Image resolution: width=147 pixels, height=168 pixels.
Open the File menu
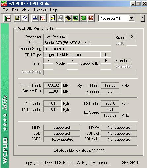pyautogui.click(x=5, y=10)
